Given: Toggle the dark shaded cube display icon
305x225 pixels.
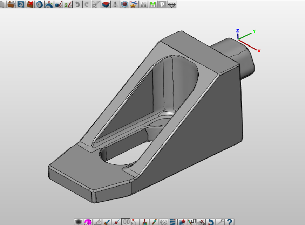Looking at the screenshot, I should point(79,222).
